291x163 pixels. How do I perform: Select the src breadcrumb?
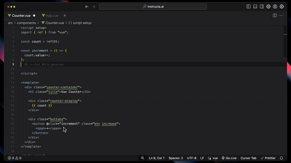click(x=11, y=23)
